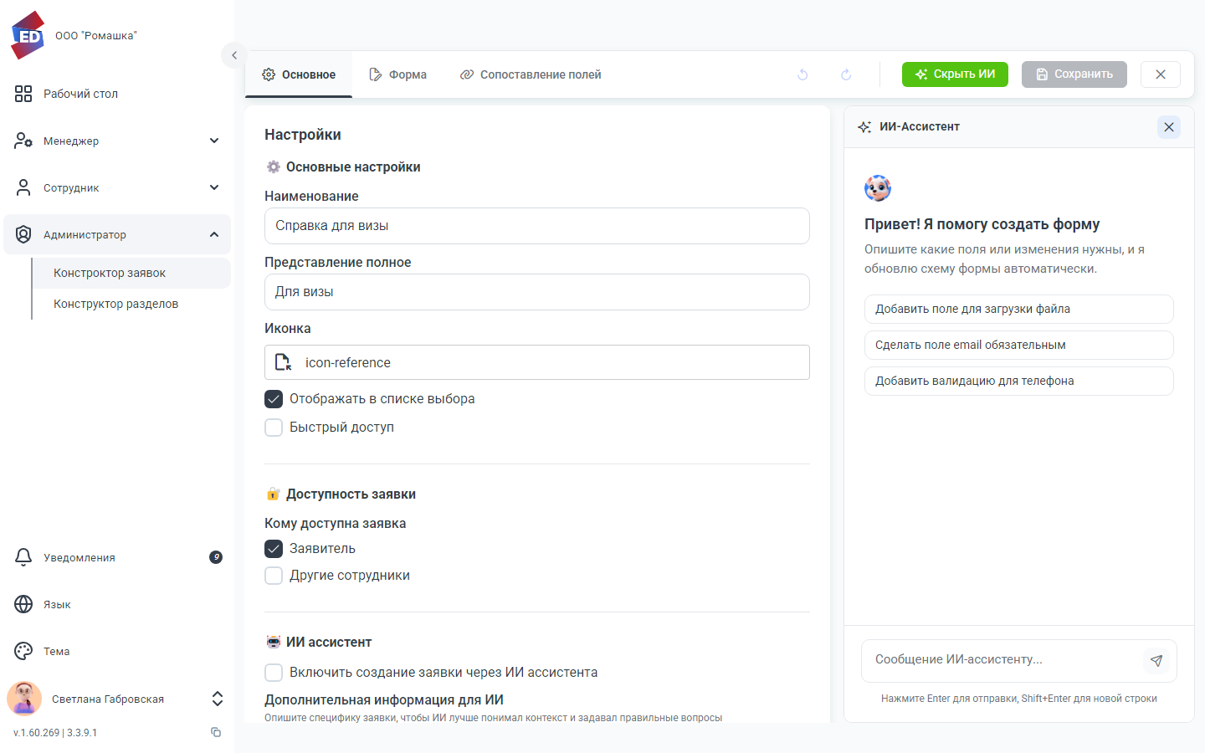This screenshot has height=753, width=1205.
Task: Open the Язык menu item
Action: pyautogui.click(x=117, y=604)
